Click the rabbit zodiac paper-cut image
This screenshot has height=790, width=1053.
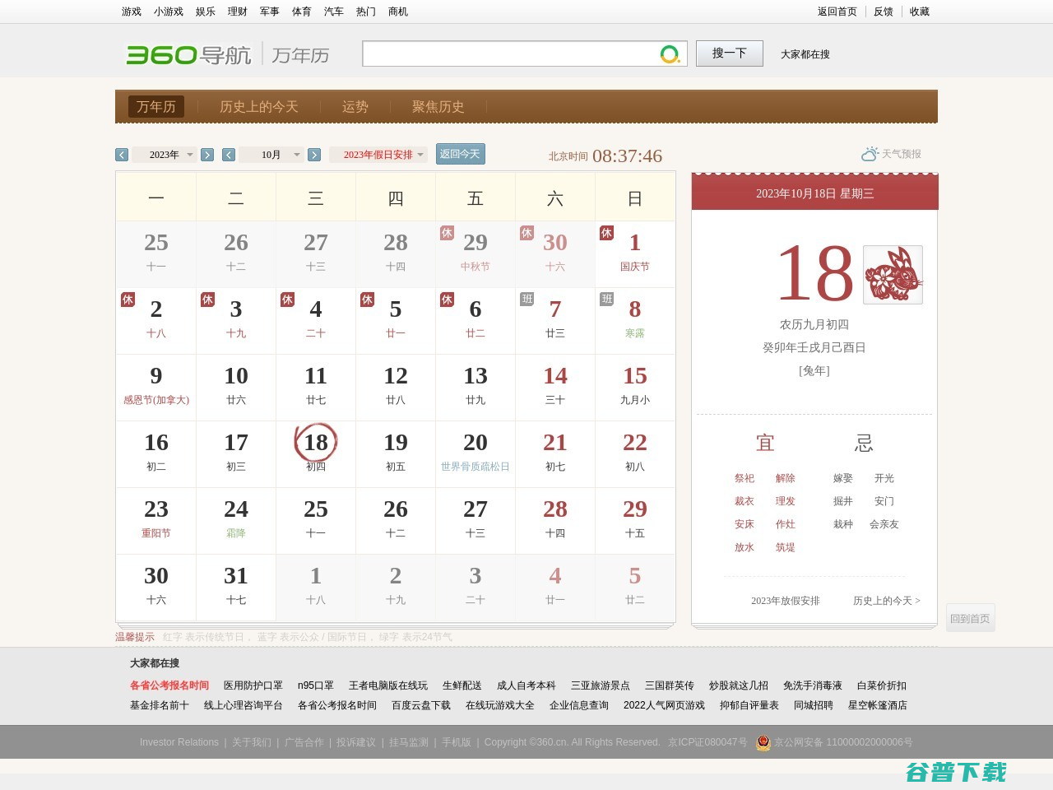pyautogui.click(x=893, y=275)
